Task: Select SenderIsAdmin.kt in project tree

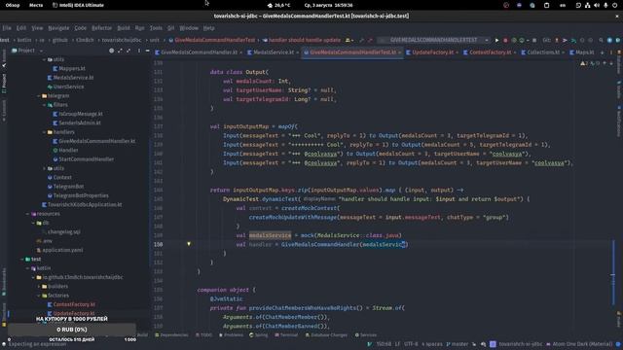Action: [80, 123]
